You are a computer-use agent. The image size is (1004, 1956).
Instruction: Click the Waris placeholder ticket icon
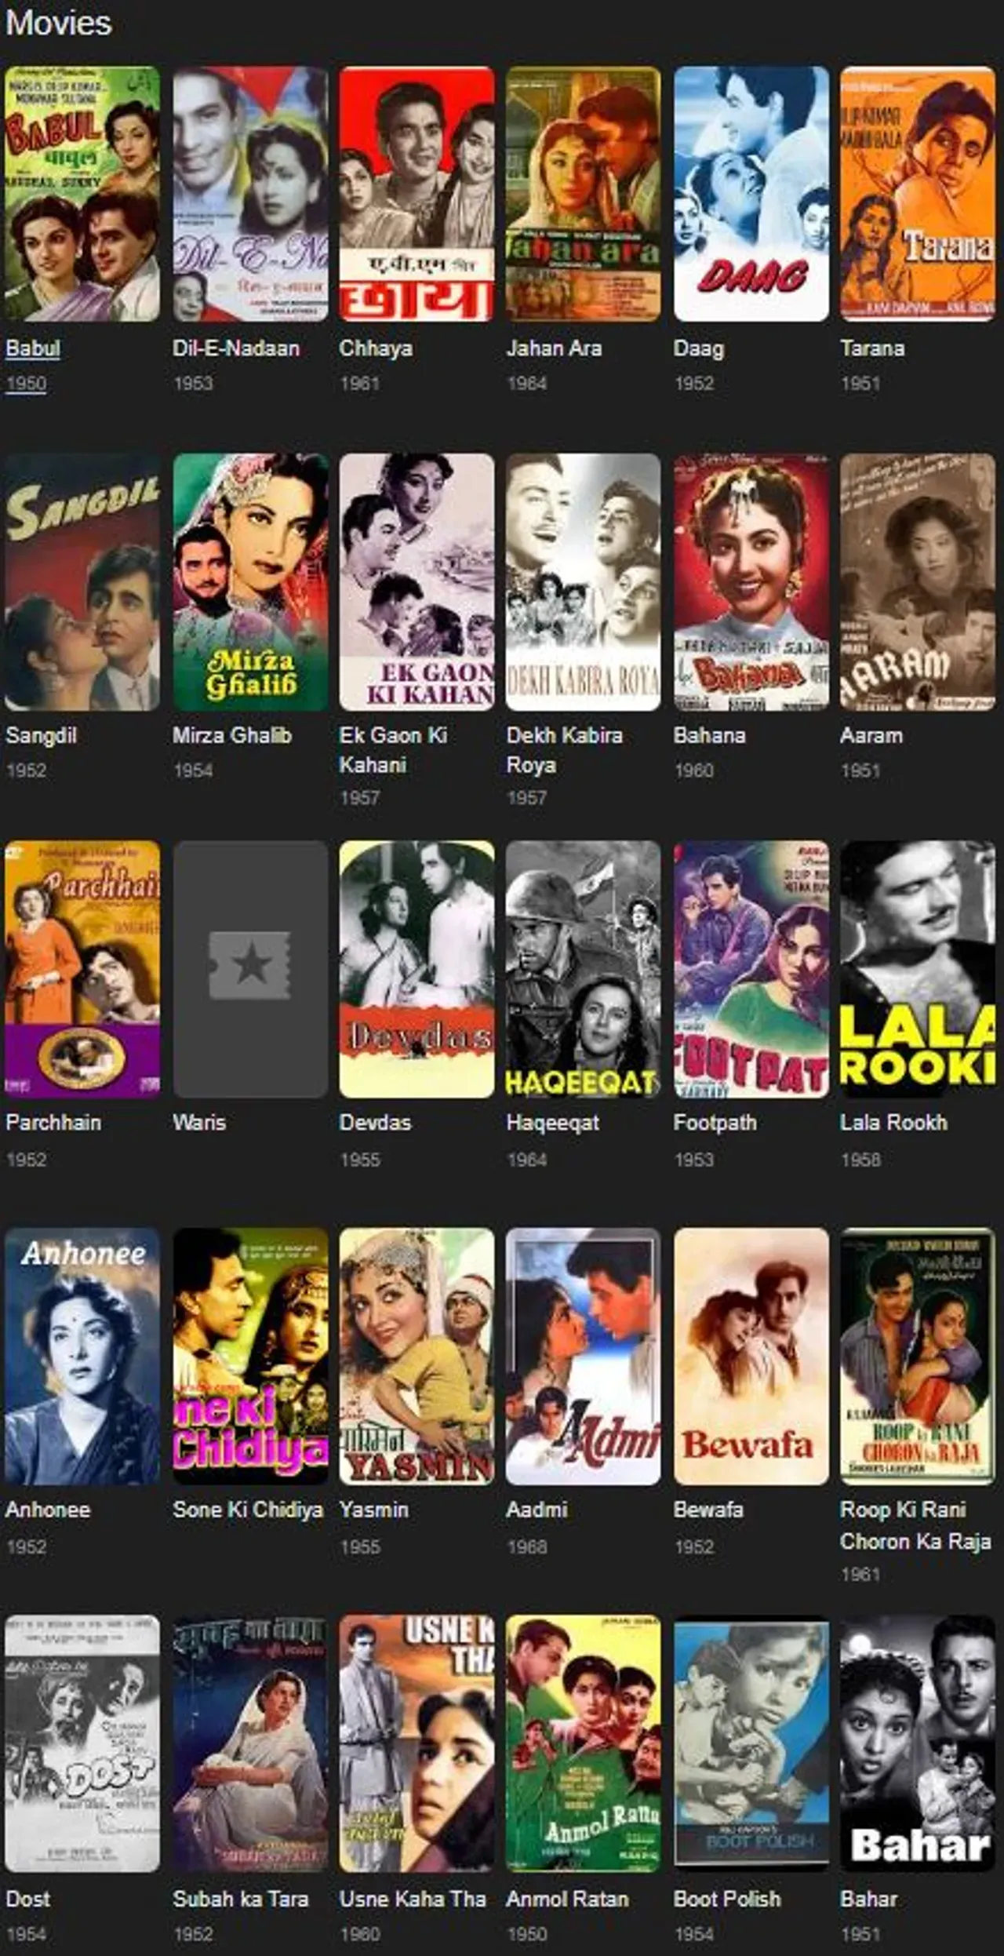249,966
